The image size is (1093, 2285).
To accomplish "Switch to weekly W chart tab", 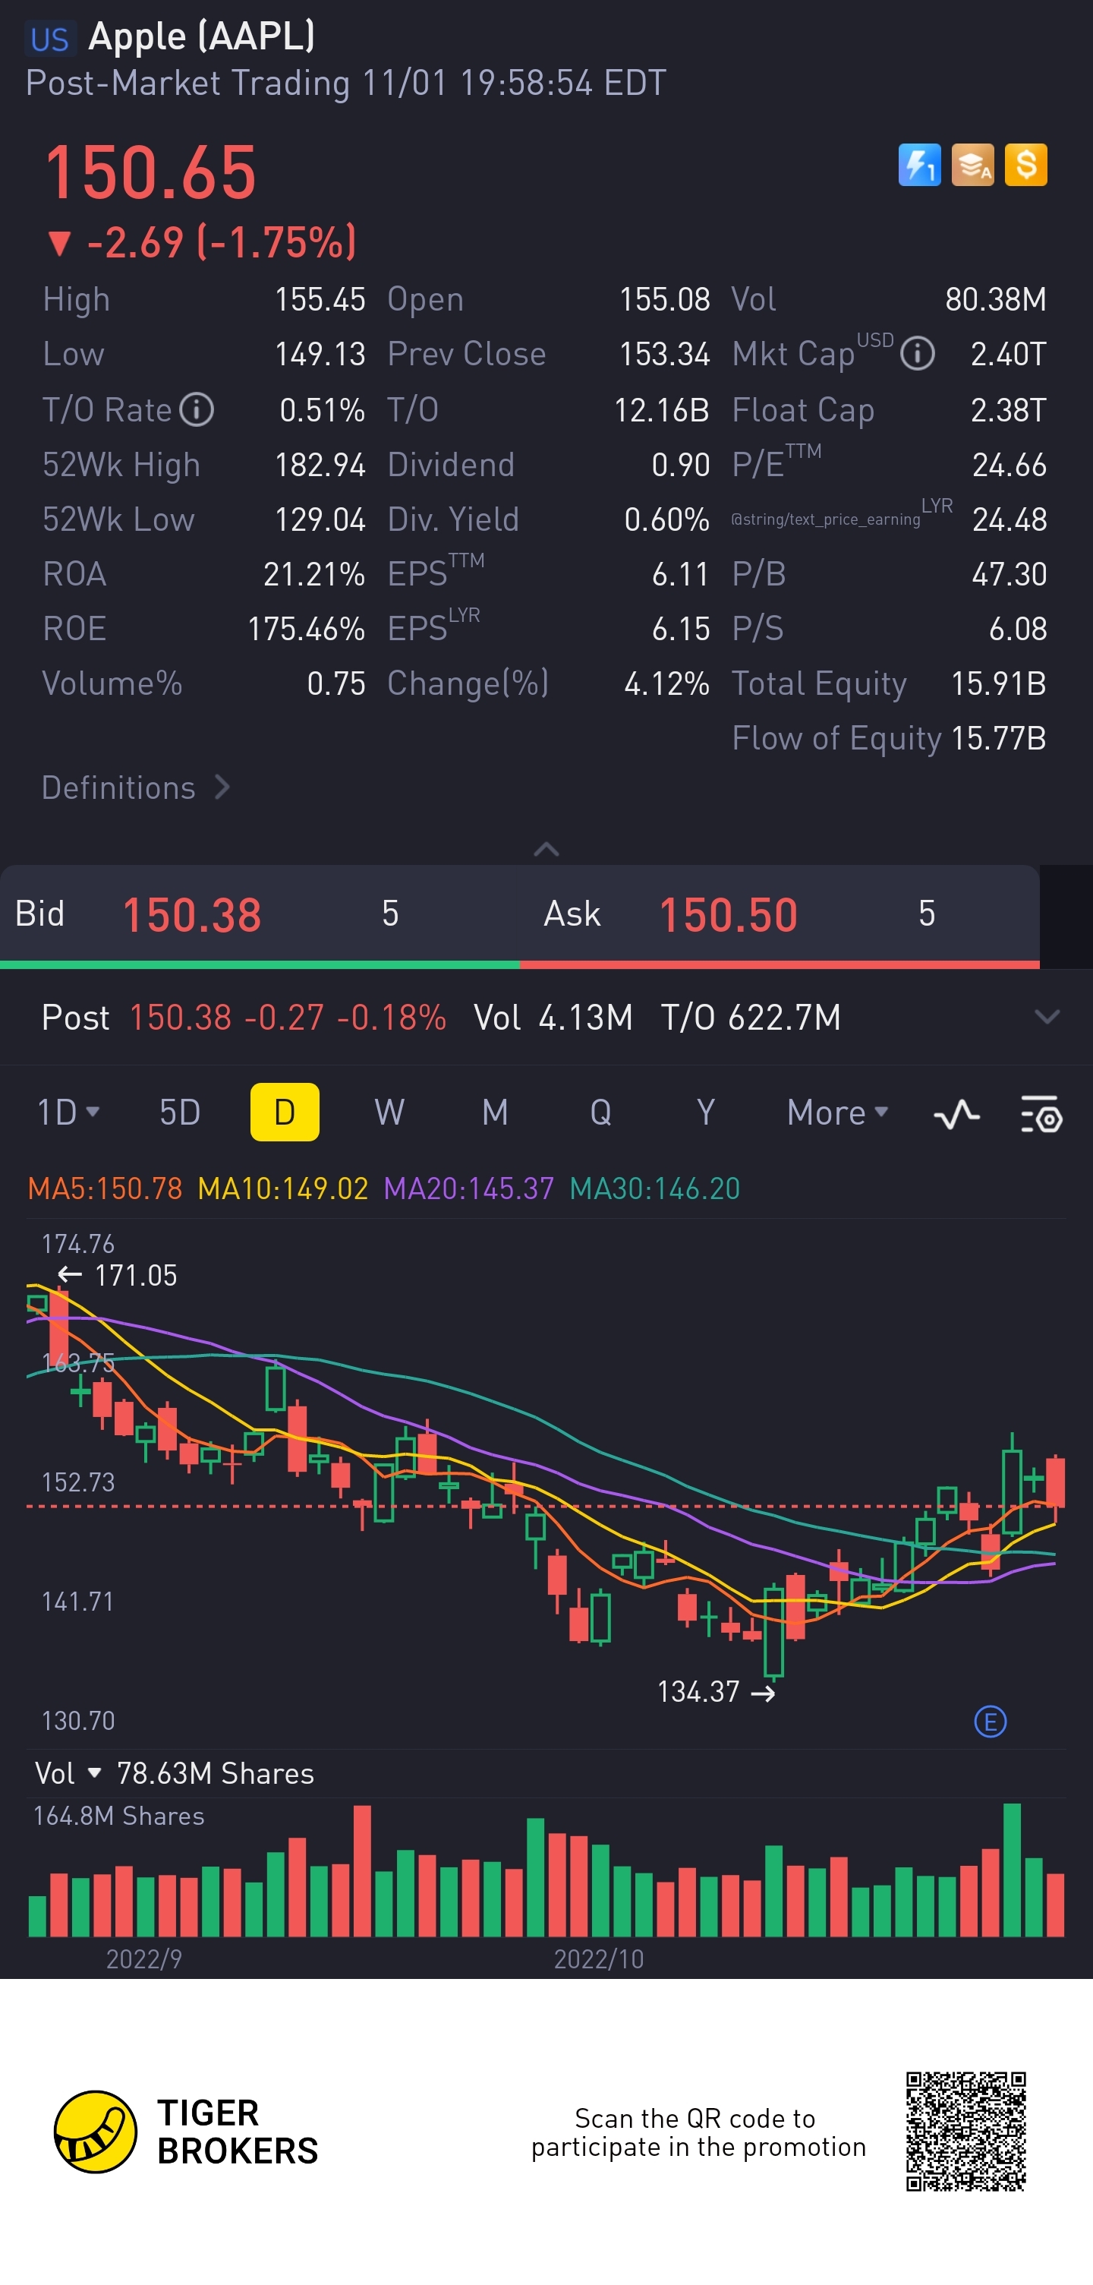I will point(390,1113).
